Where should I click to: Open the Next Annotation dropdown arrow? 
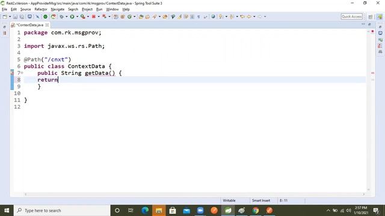(226, 17)
